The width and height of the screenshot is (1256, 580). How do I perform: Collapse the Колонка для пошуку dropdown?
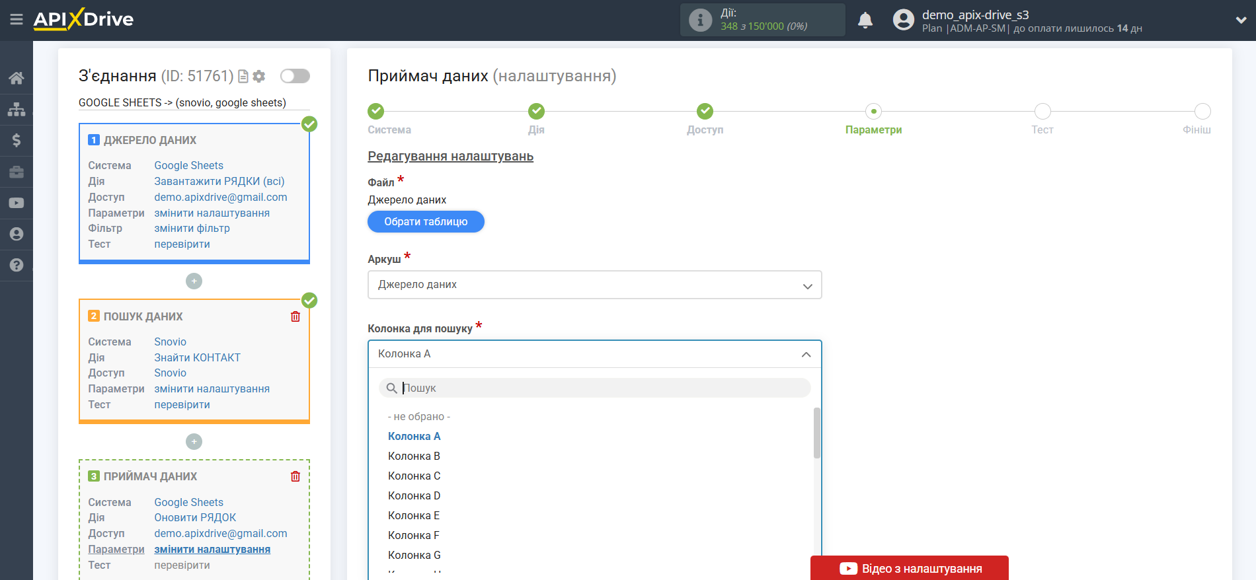594,354
